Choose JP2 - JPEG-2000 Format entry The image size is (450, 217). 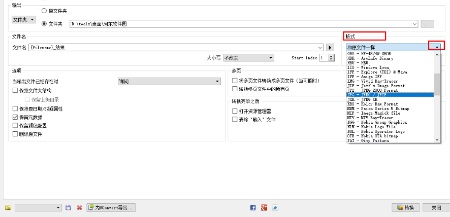(390, 90)
